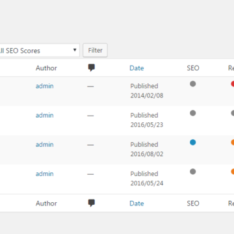Click the SEO column header at the top
The height and width of the screenshot is (234, 234).
point(193,68)
